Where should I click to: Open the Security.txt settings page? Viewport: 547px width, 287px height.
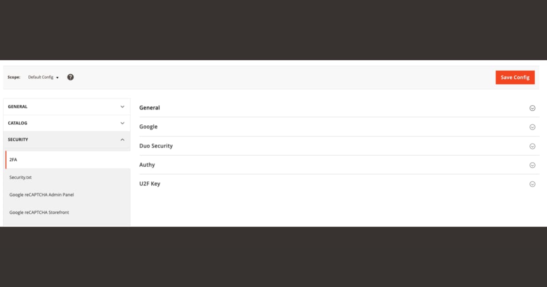[20, 177]
